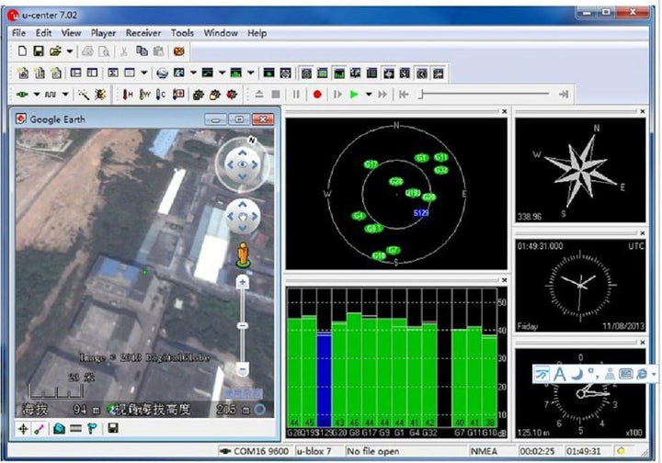
Task: Save using the floppy icon in the main toolbar
Action: [39, 51]
